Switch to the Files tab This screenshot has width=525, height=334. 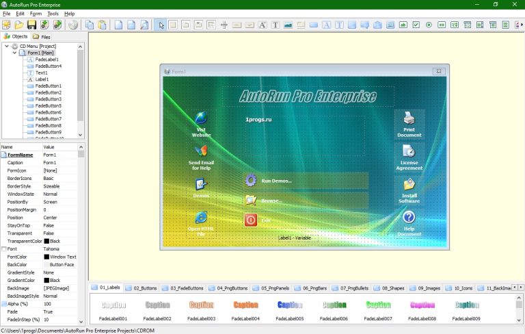click(41, 36)
